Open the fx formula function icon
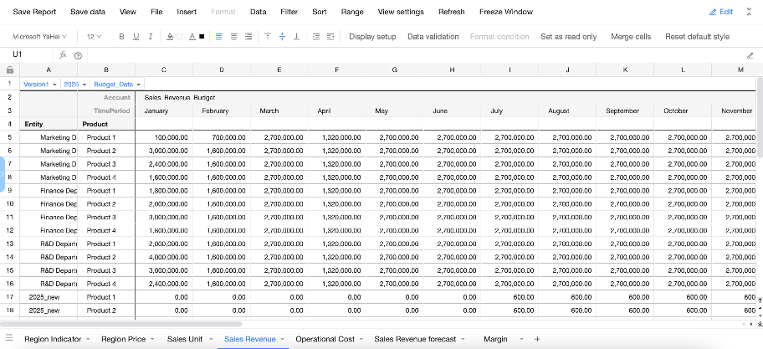The height and width of the screenshot is (349, 763). click(x=63, y=55)
